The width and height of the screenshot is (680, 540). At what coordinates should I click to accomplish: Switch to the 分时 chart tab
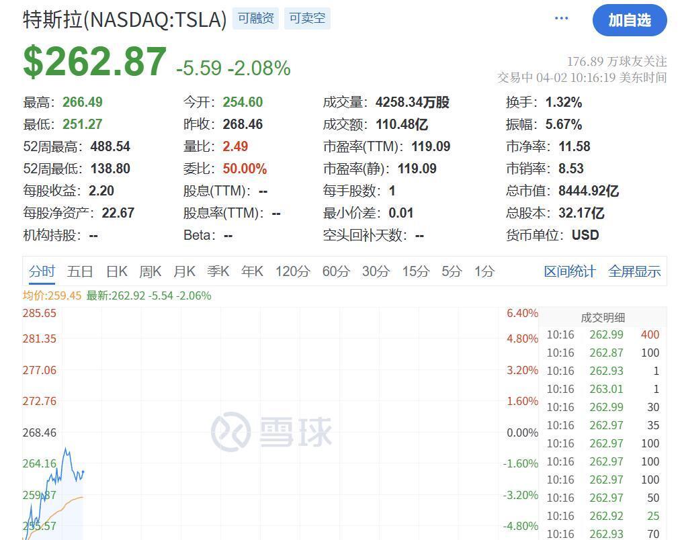(42, 271)
